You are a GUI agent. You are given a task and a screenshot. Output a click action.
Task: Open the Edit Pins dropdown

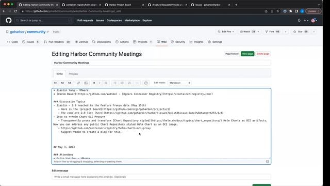(x=226, y=32)
